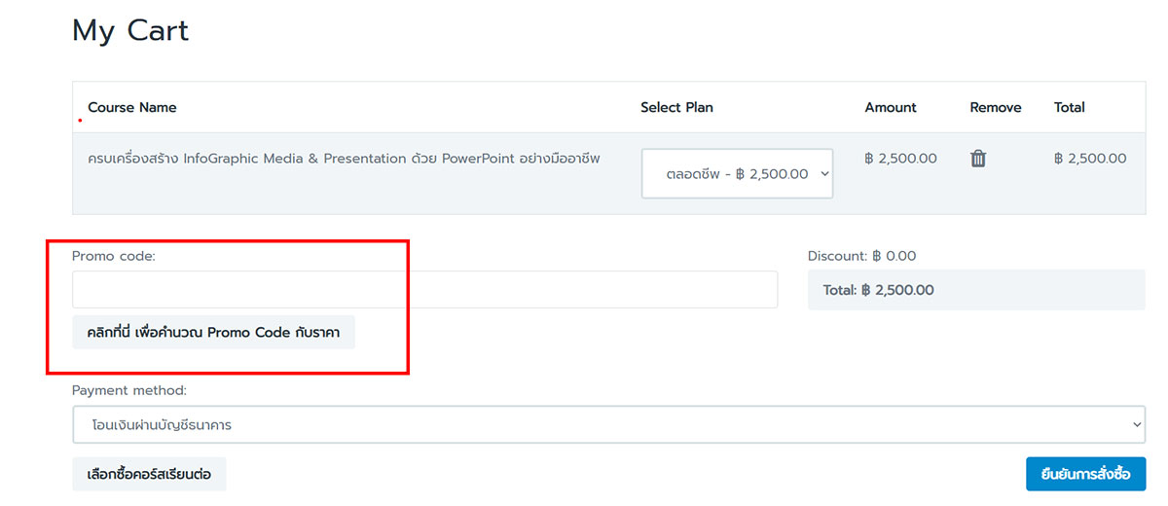Screen dimensions: 1168x506
Task: Click the Remove column header
Action: pyautogui.click(x=996, y=107)
